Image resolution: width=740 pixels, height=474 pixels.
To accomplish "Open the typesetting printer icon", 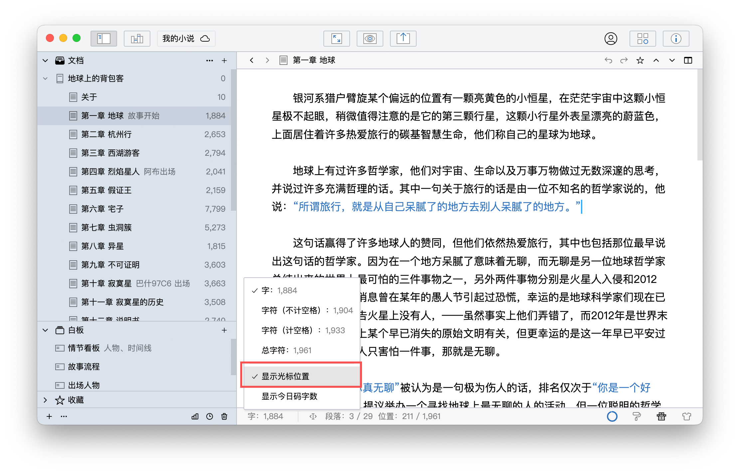I will [661, 416].
